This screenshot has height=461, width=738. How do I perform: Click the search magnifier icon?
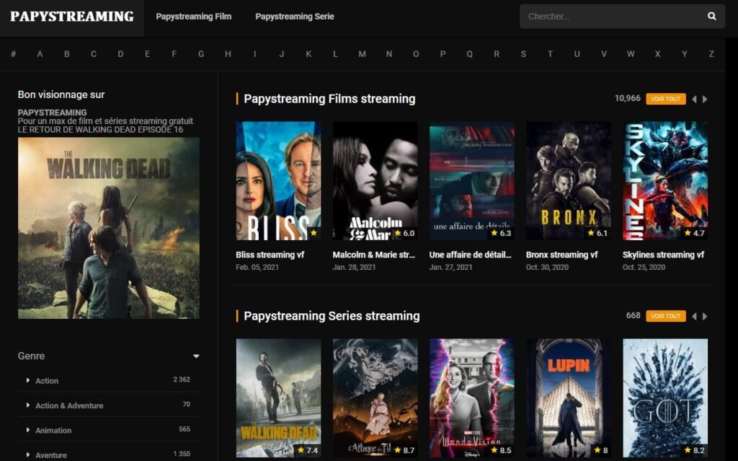click(x=711, y=16)
